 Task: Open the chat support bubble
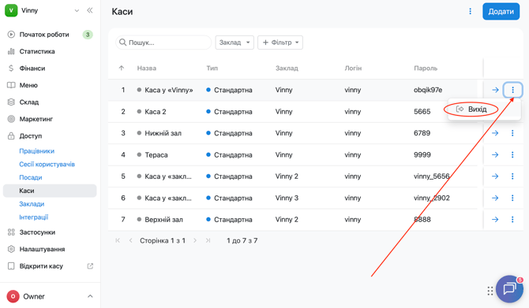point(509,289)
